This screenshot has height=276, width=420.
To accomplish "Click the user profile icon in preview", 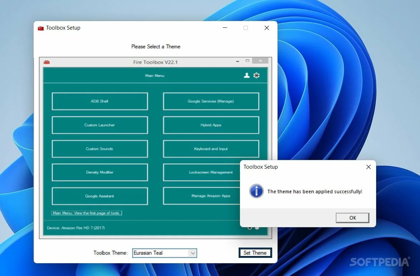I will (247, 76).
